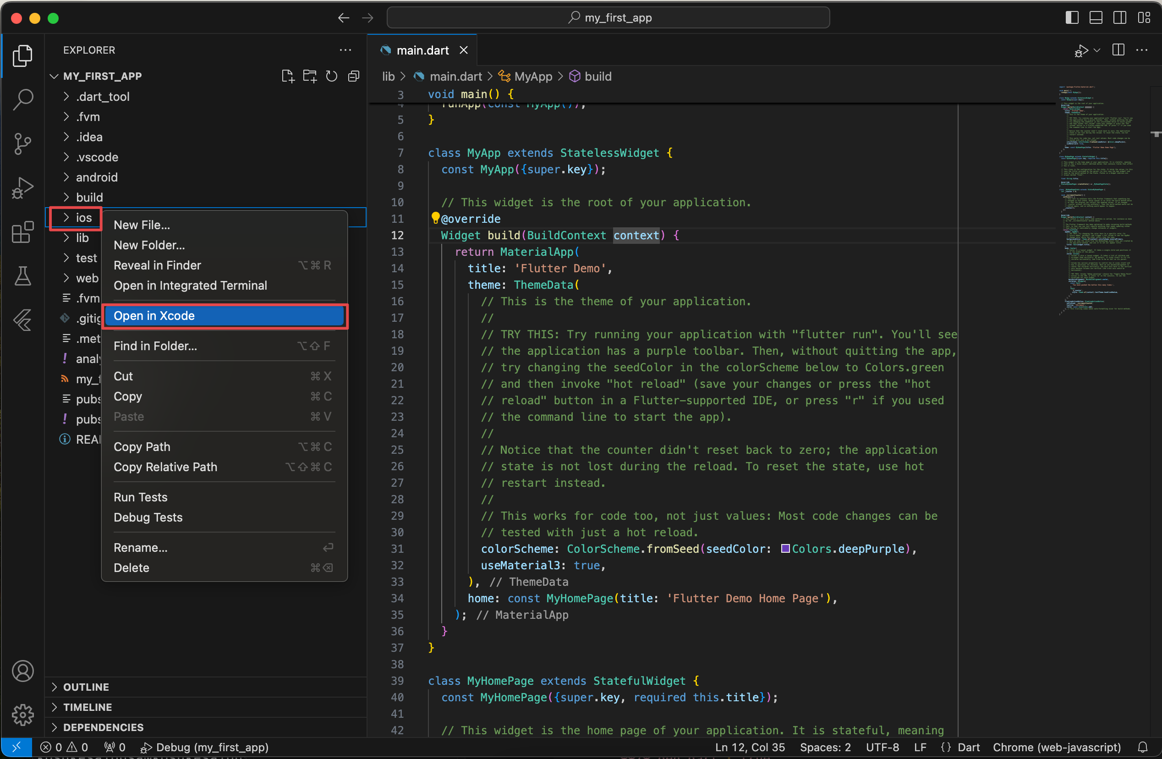Split the editor to the right

coord(1118,50)
